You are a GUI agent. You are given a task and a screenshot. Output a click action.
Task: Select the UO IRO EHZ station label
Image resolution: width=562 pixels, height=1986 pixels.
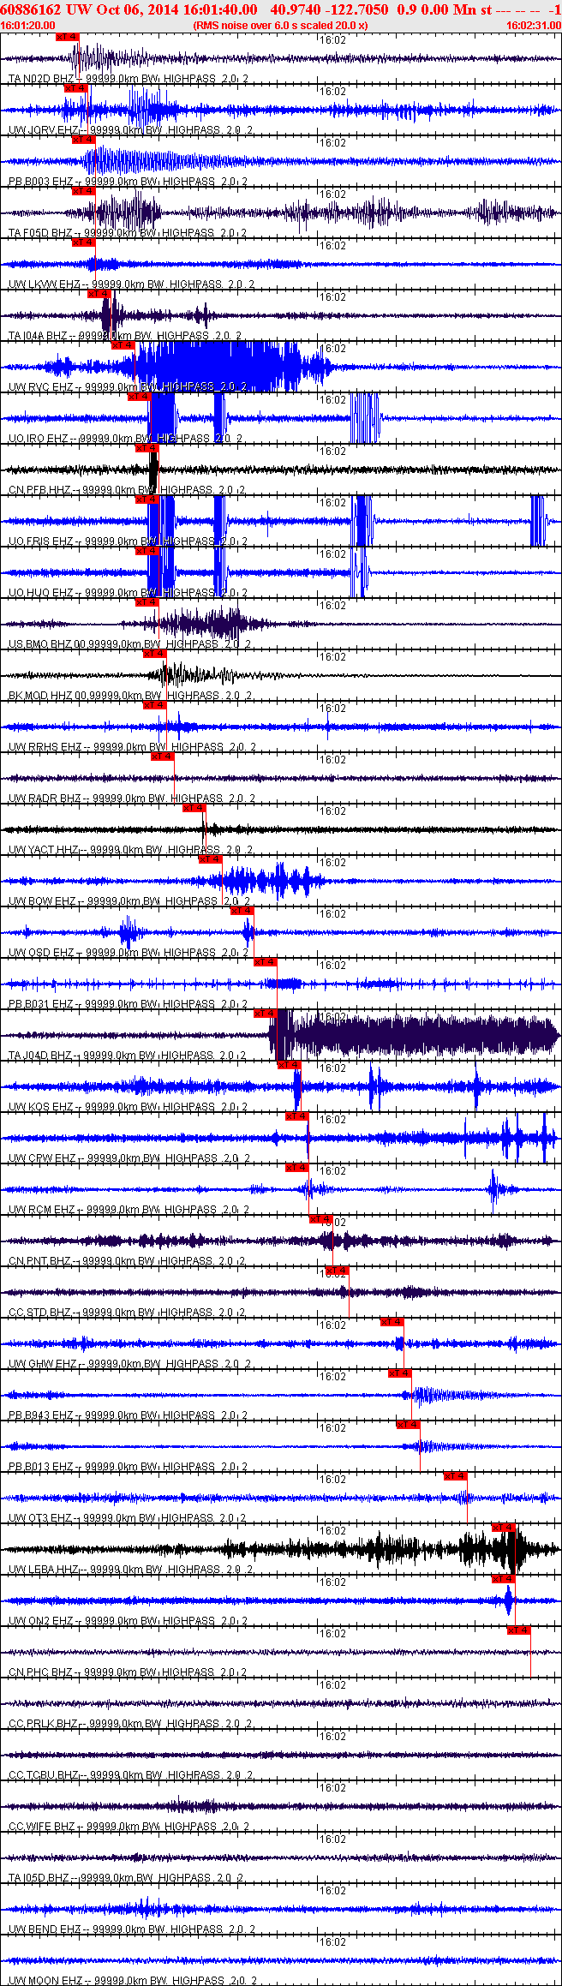pyautogui.click(x=126, y=439)
